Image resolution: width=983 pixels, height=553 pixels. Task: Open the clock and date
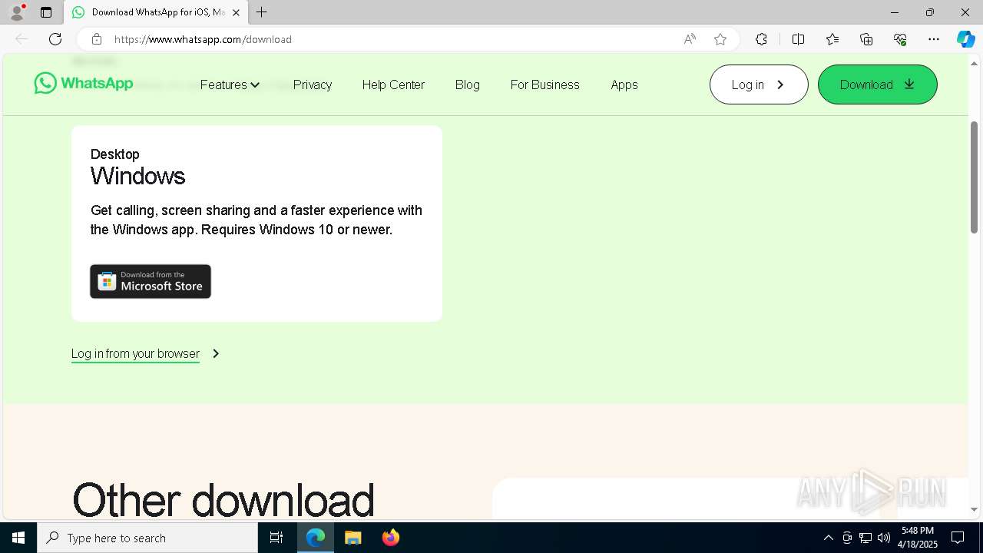click(x=918, y=538)
